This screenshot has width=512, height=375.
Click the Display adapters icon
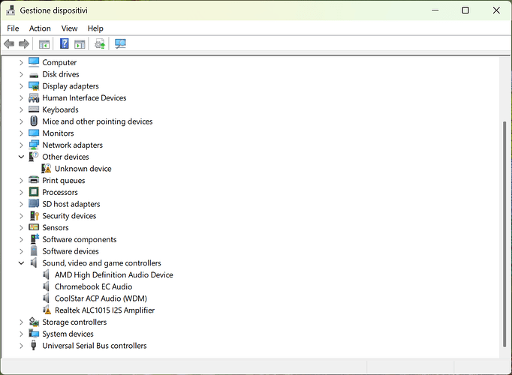[34, 86]
